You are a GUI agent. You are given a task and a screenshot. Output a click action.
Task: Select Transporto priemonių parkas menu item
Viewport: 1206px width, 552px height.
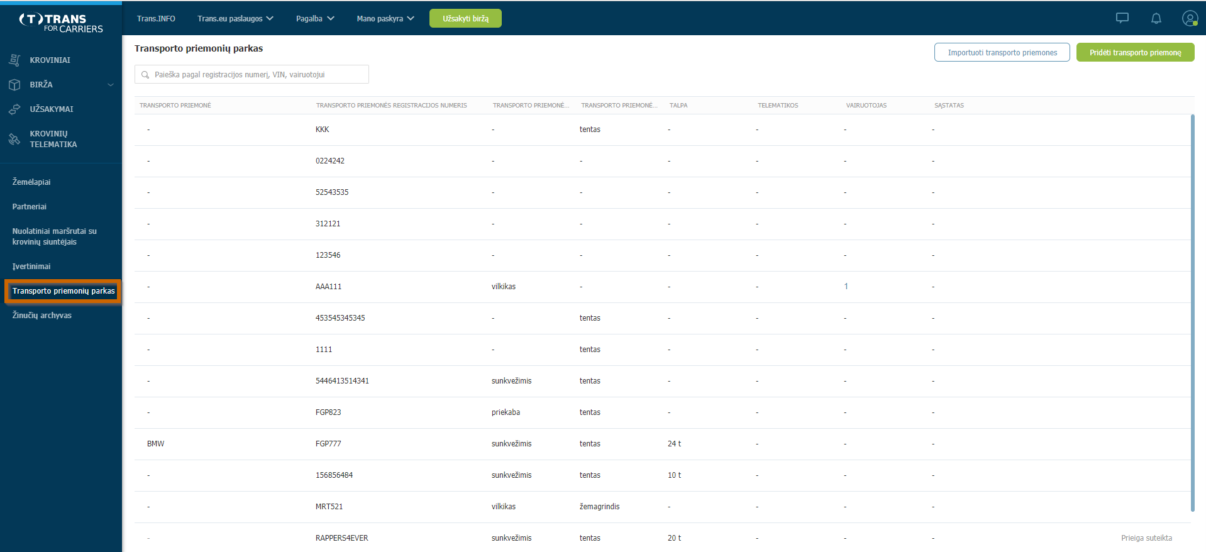point(63,291)
